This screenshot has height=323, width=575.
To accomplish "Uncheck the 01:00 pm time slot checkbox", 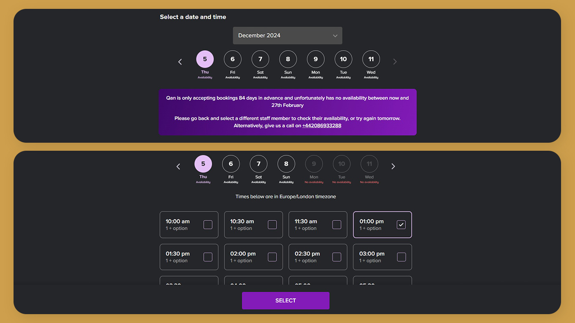I will [x=401, y=225].
